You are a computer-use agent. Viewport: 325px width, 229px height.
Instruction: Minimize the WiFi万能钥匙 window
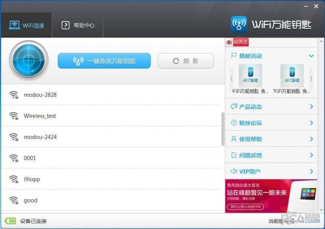pos(305,6)
